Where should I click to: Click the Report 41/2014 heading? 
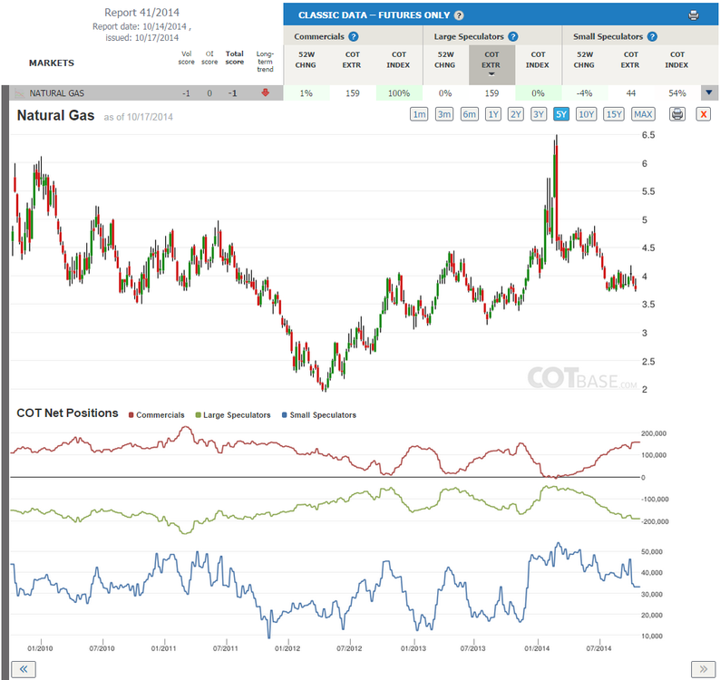[x=141, y=13]
